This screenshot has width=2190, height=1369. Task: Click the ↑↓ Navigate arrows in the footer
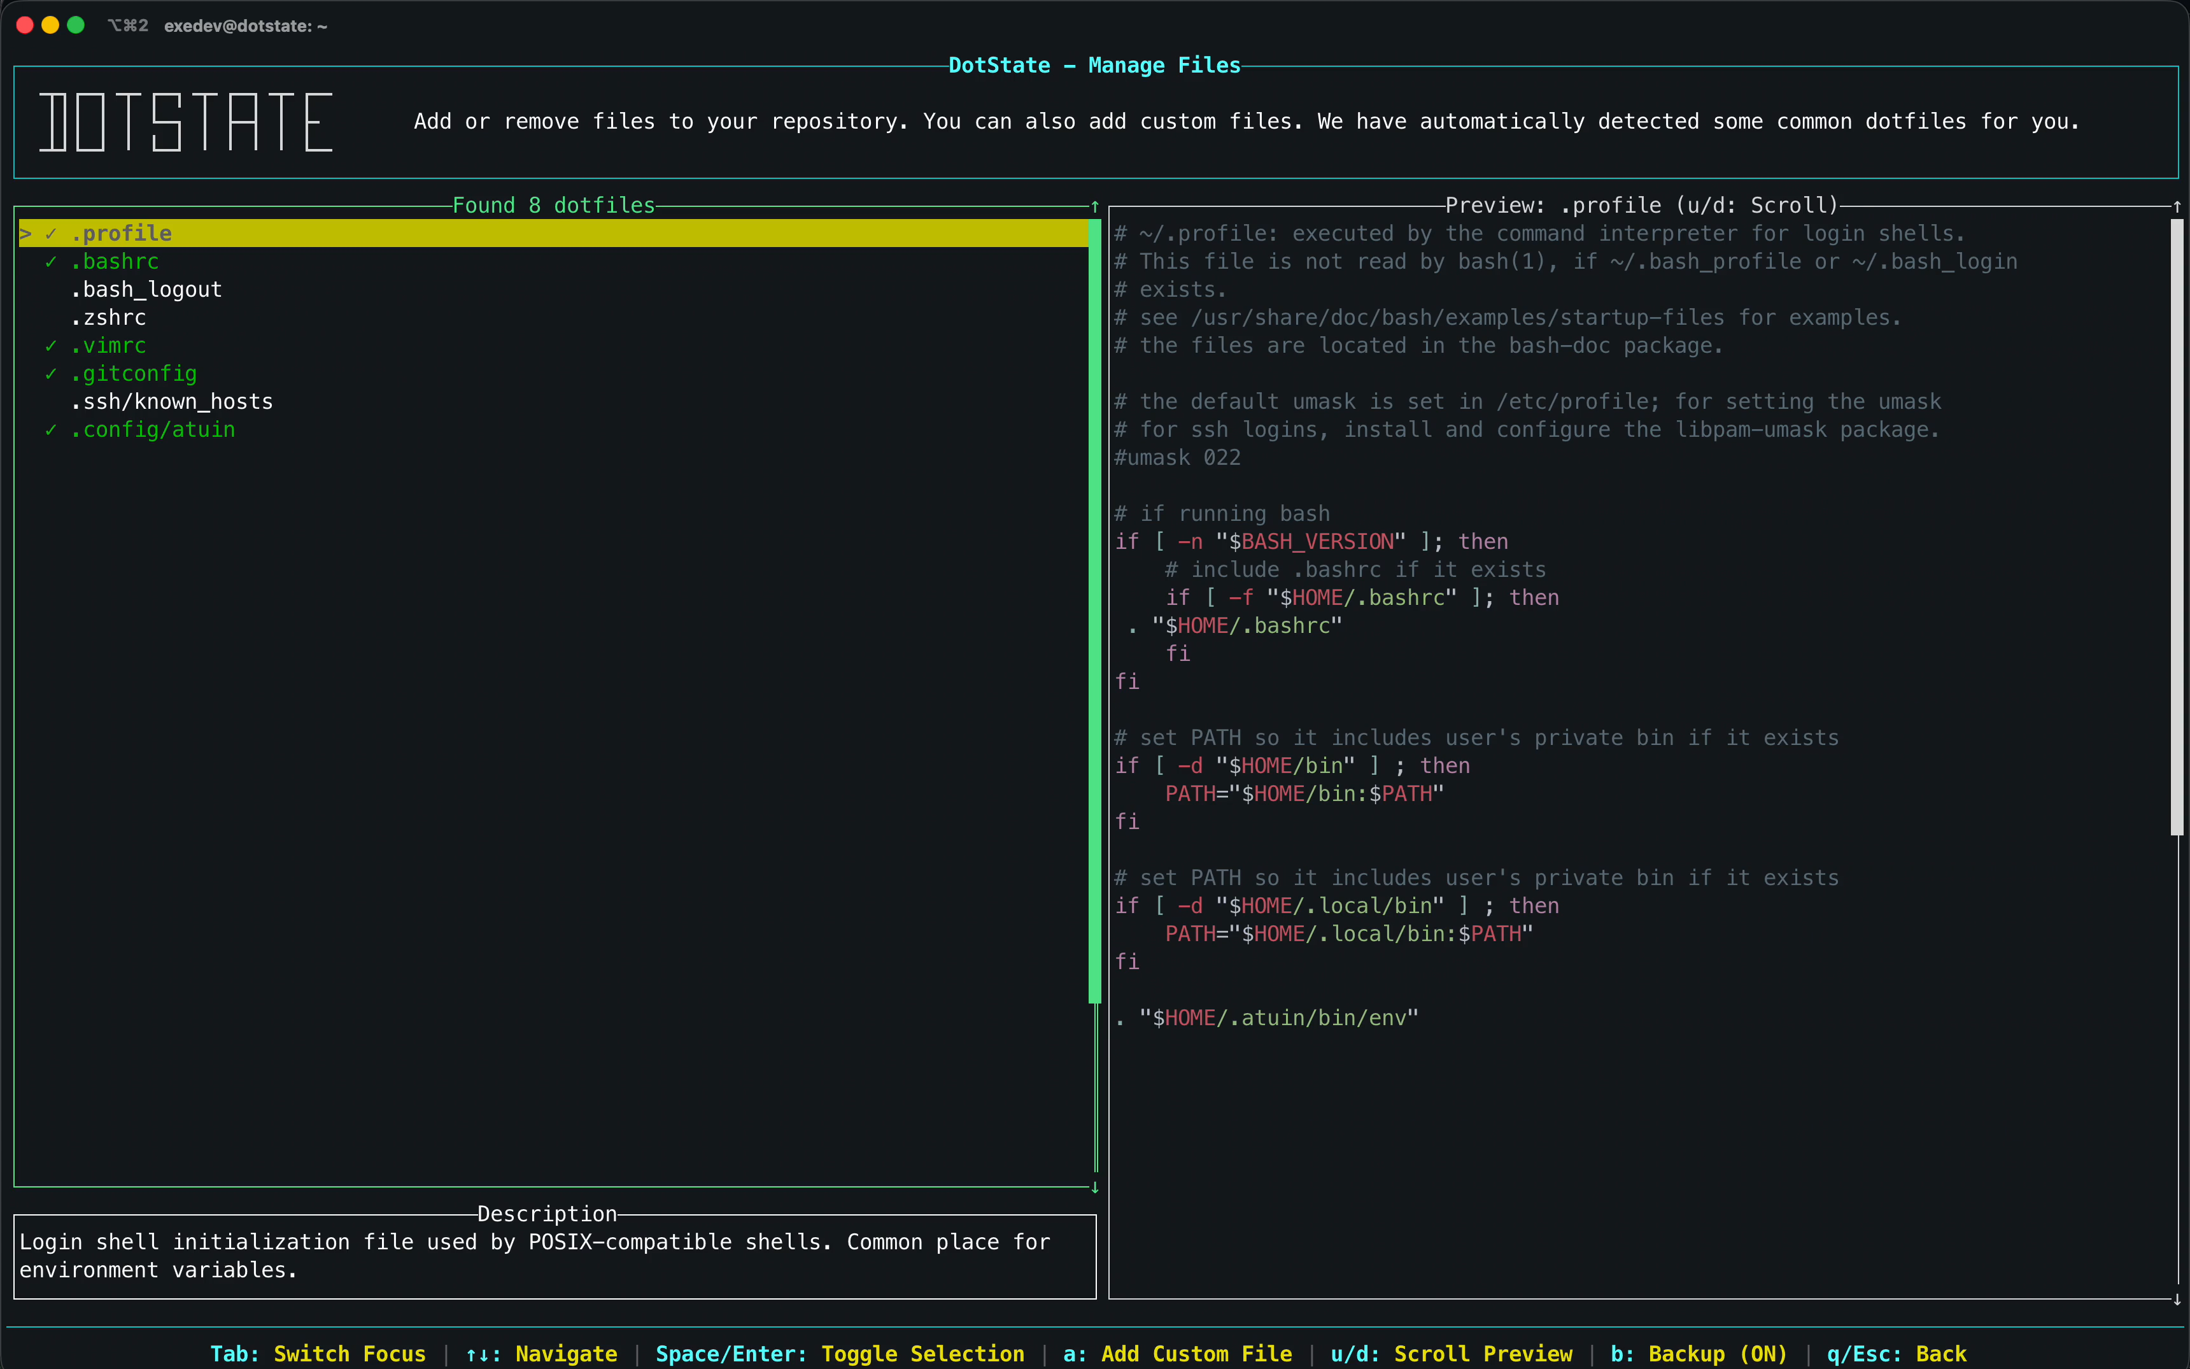[479, 1354]
